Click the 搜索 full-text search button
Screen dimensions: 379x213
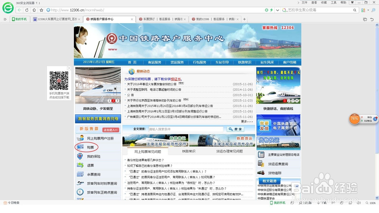click(x=235, y=129)
